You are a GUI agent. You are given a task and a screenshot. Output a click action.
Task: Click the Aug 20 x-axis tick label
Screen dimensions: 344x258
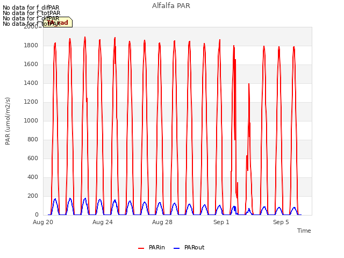coord(43,222)
